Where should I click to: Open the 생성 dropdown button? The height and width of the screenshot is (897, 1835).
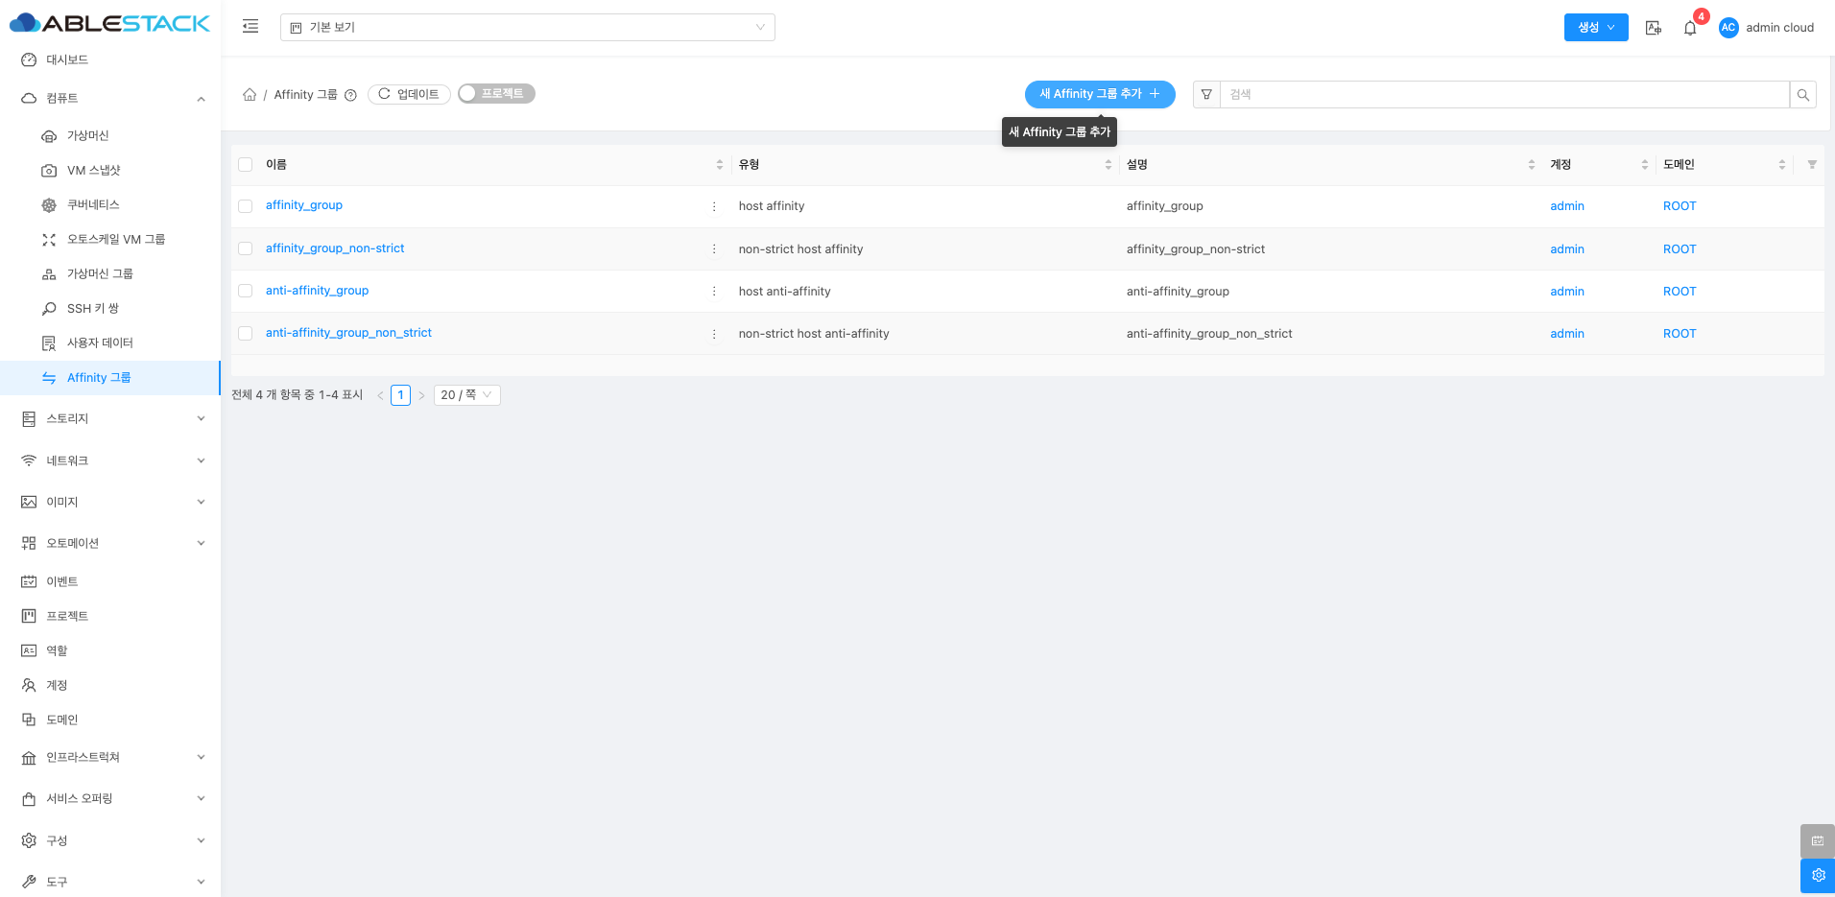point(1595,28)
